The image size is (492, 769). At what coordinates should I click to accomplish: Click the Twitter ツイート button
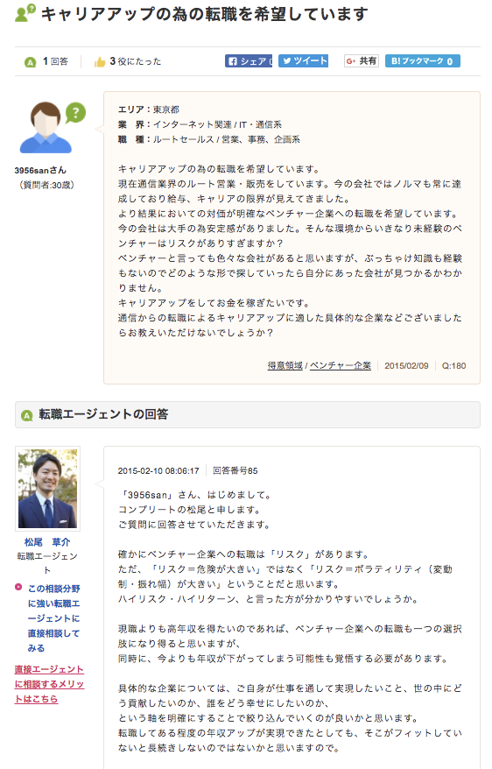[x=303, y=60]
